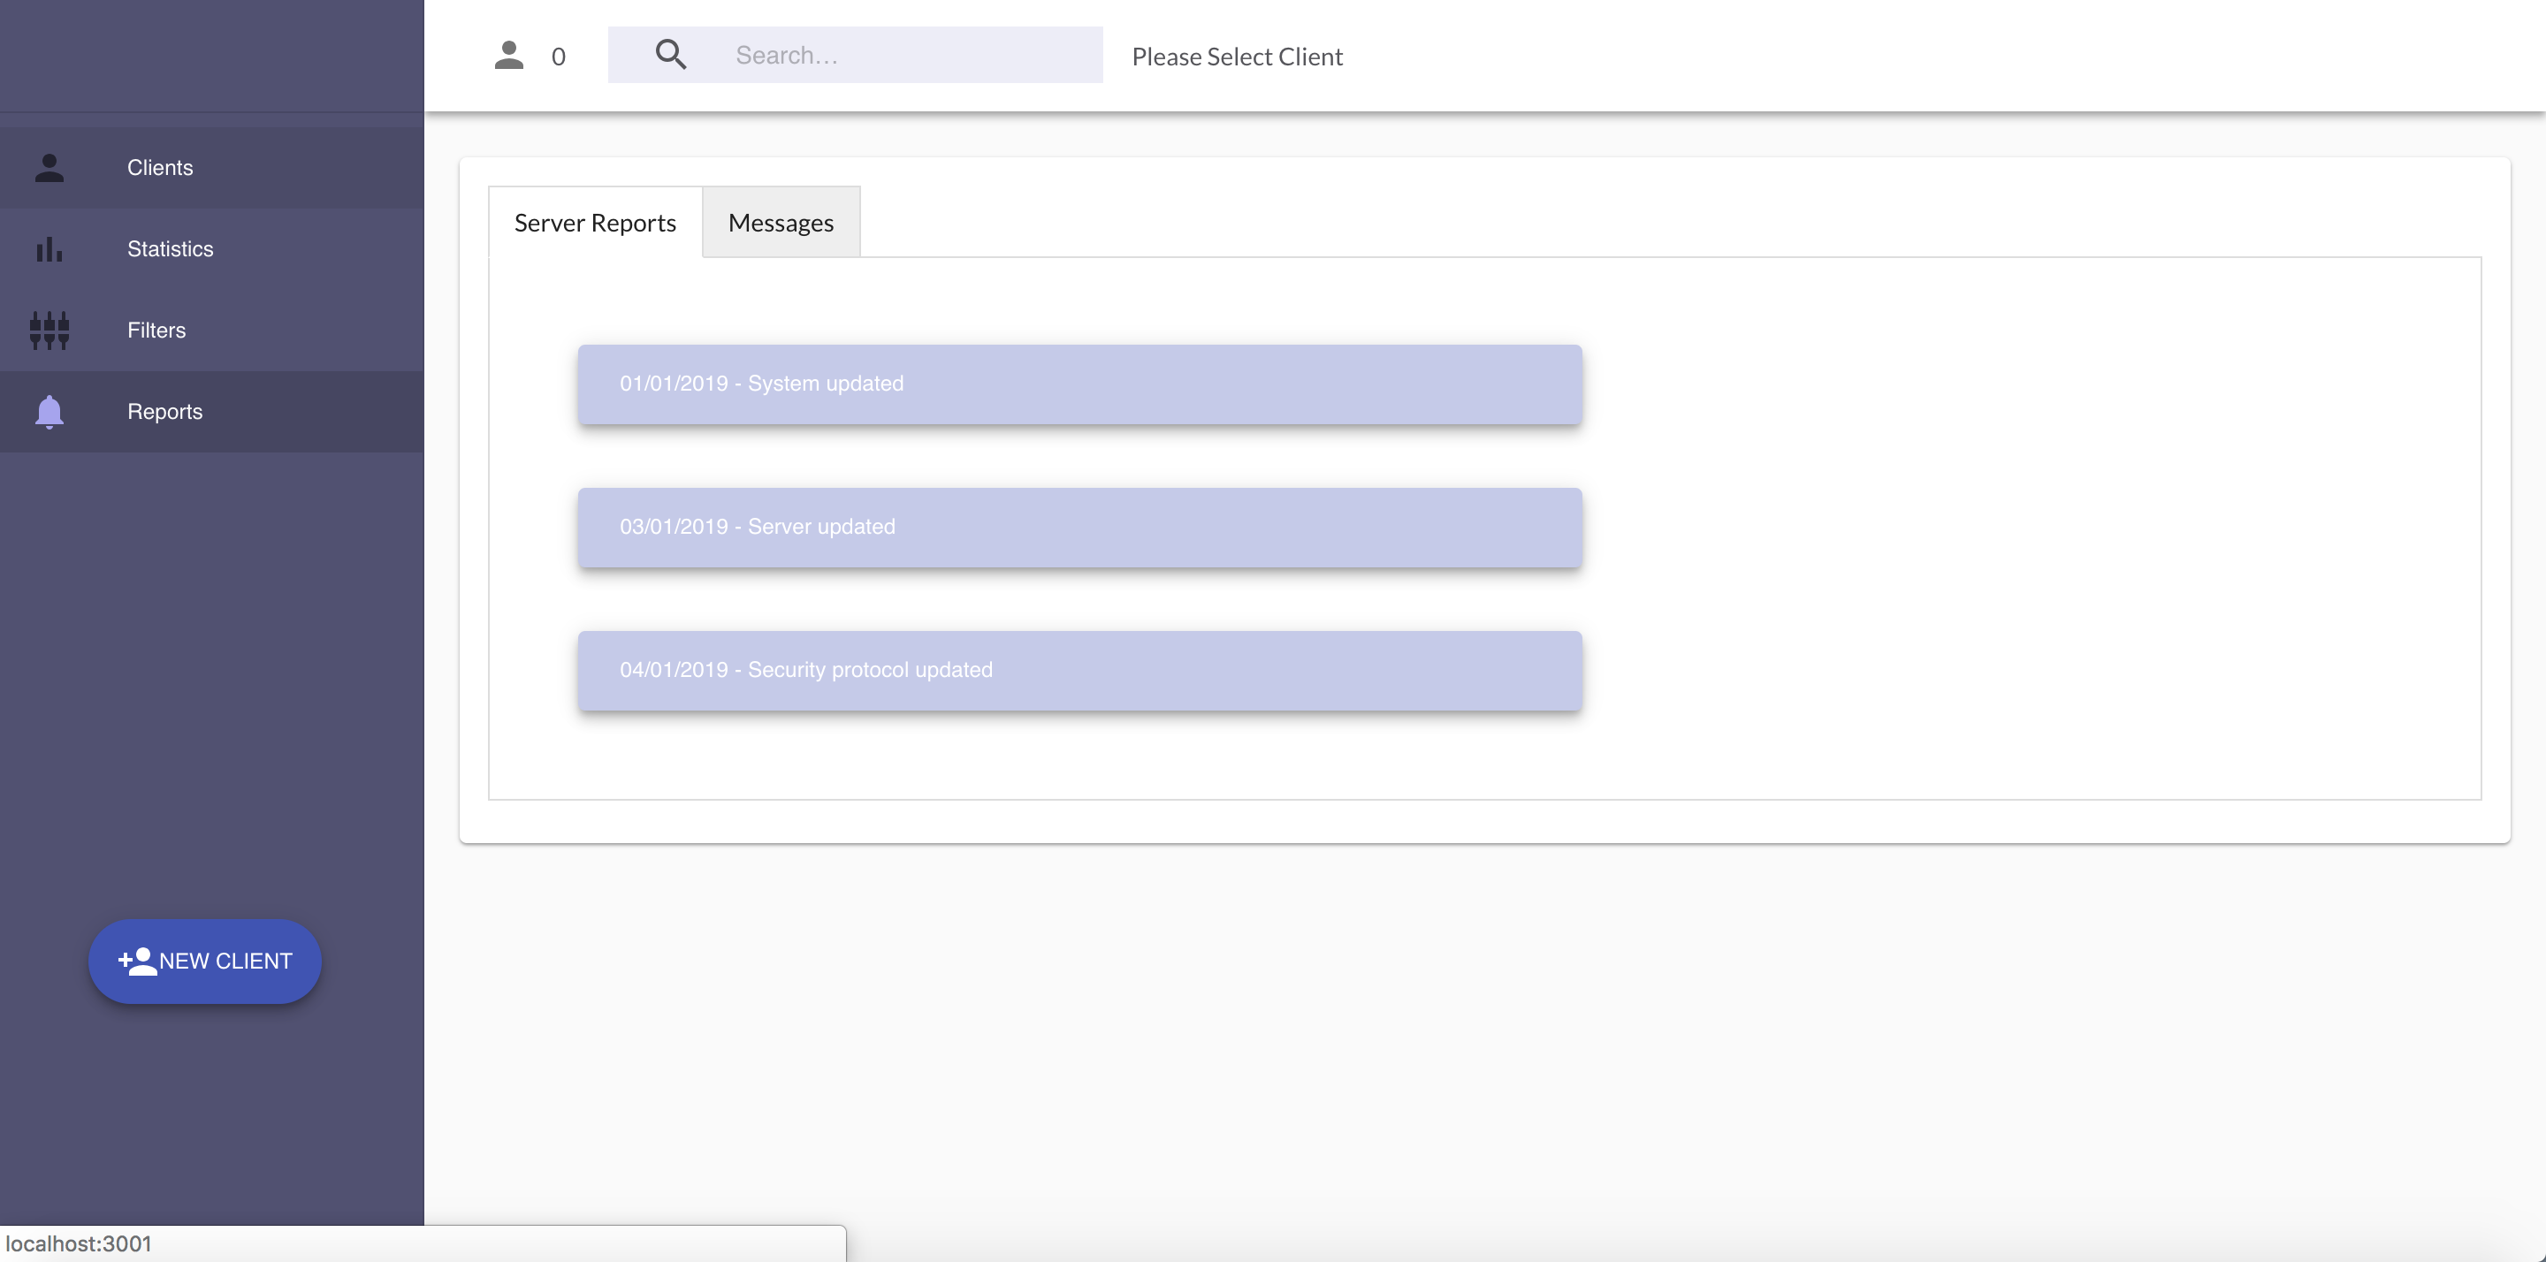This screenshot has height=1262, width=2546.
Task: Open the Clients sidebar menu item
Action: (160, 168)
